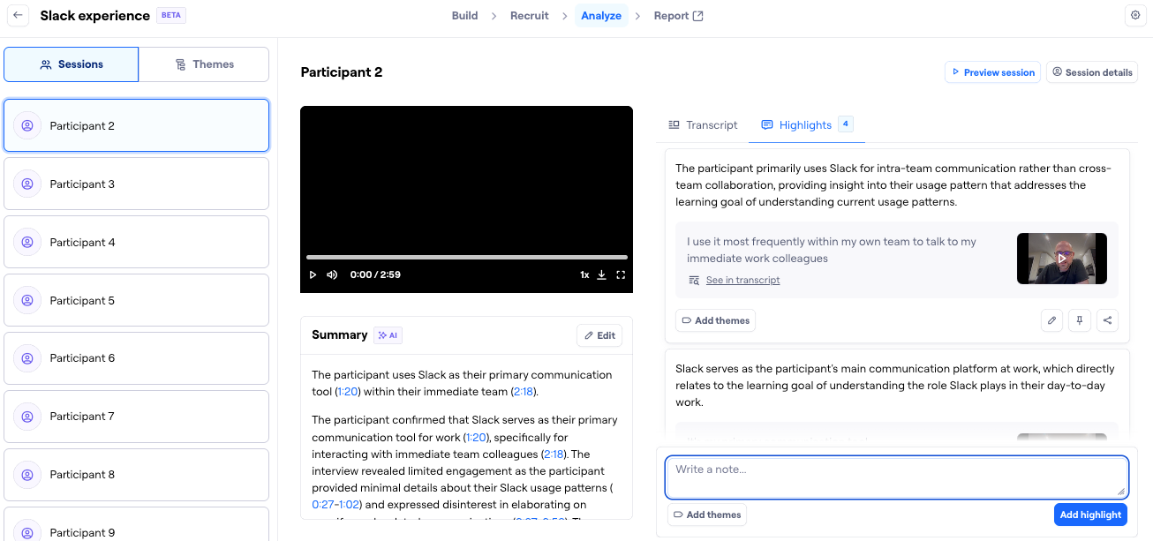Open the Build step
1153x541 pixels.
464,16
